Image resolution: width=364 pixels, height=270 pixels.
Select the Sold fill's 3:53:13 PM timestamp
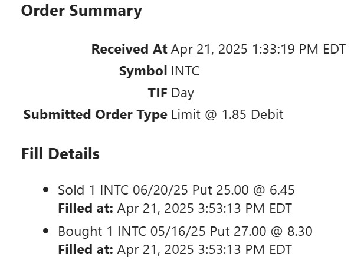pos(204,208)
